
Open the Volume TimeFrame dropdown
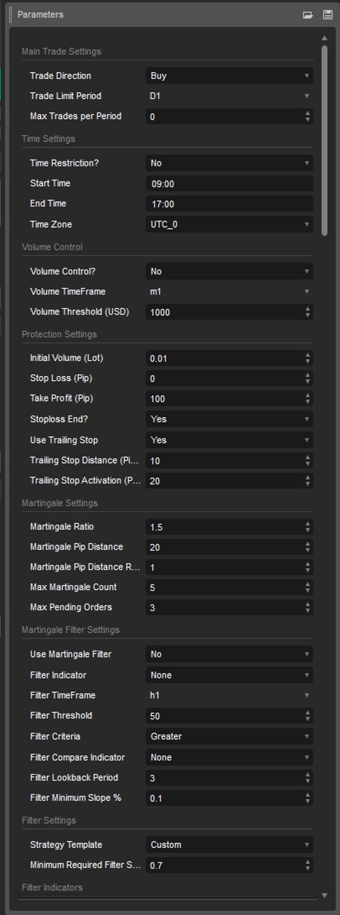[x=228, y=291]
